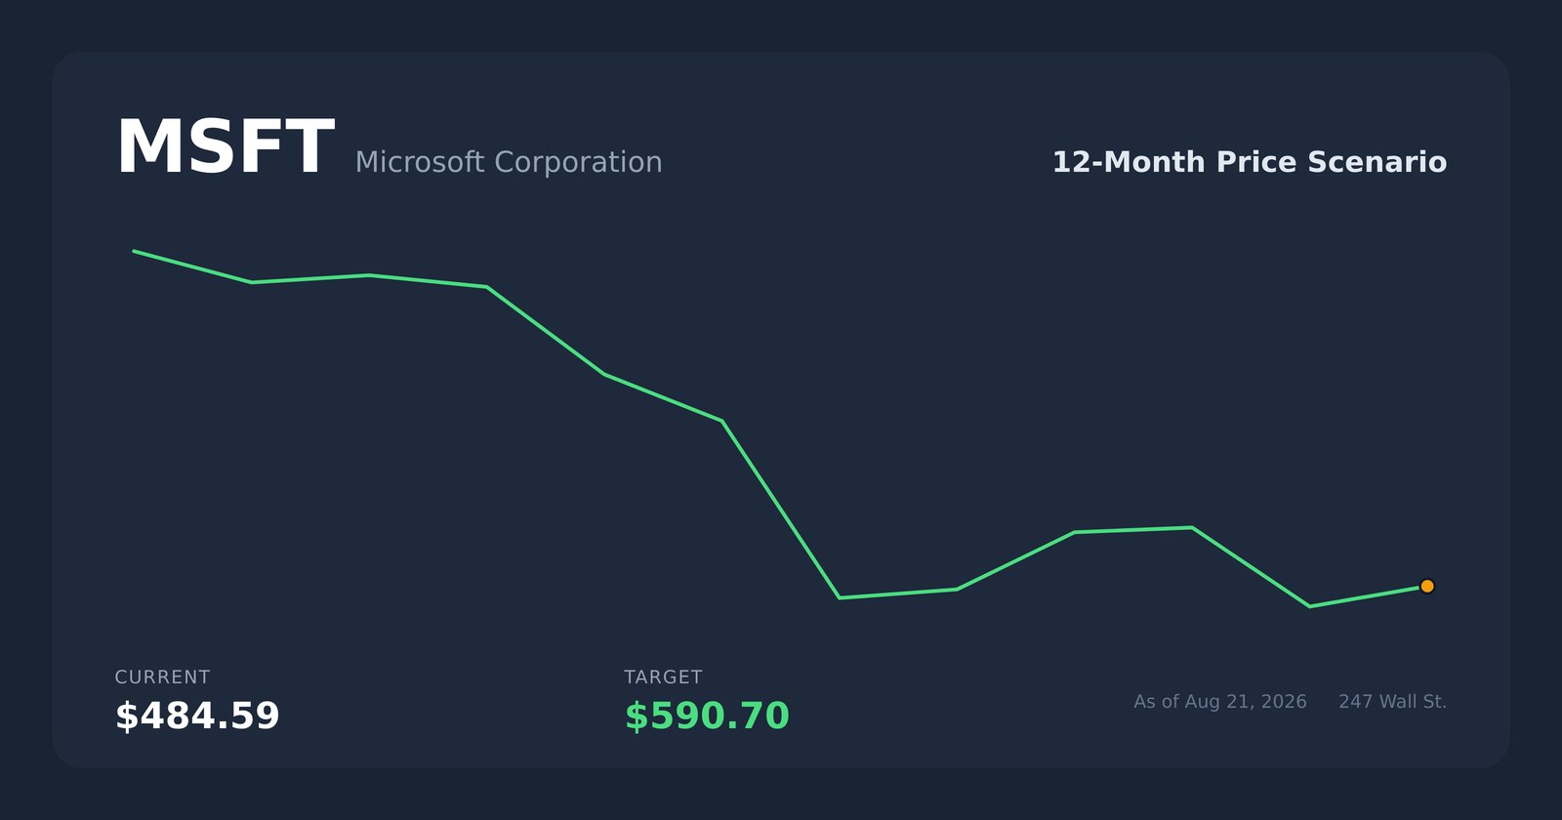Click the starting point of the green line
This screenshot has width=1562, height=820.
134,251
